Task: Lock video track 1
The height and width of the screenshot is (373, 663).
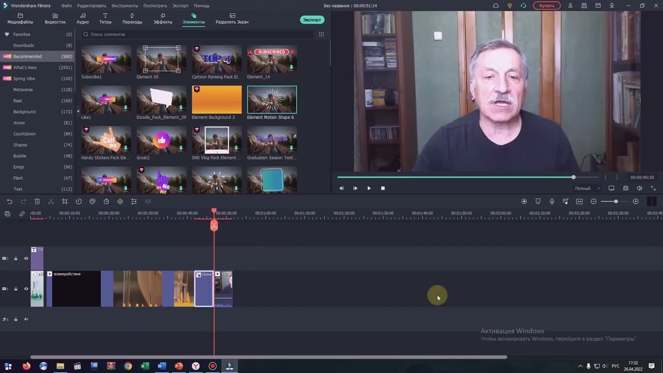Action: 16,289
